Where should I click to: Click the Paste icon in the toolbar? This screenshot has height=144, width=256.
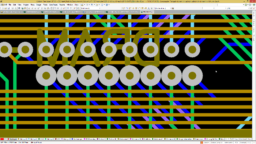click(x=48, y=8)
